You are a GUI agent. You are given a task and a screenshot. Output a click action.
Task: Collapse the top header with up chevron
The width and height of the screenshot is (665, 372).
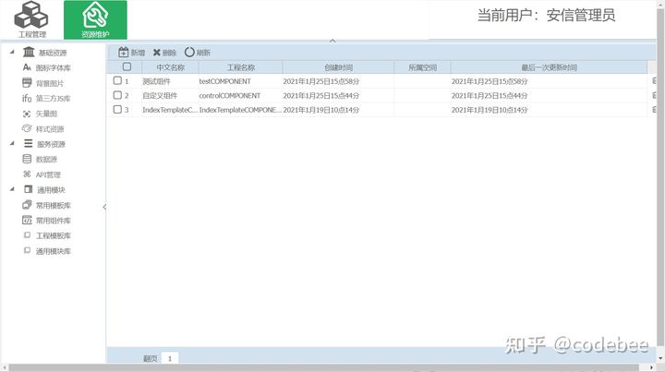[x=332, y=42]
